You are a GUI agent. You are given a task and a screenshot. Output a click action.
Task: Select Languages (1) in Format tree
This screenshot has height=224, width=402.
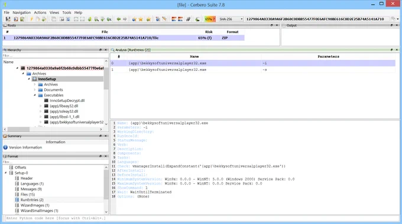pyautogui.click(x=32, y=183)
